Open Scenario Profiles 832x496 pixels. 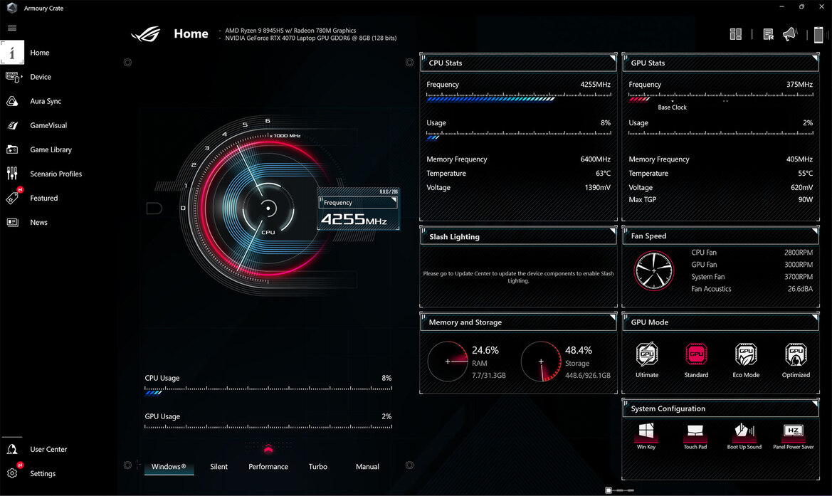[x=56, y=174]
